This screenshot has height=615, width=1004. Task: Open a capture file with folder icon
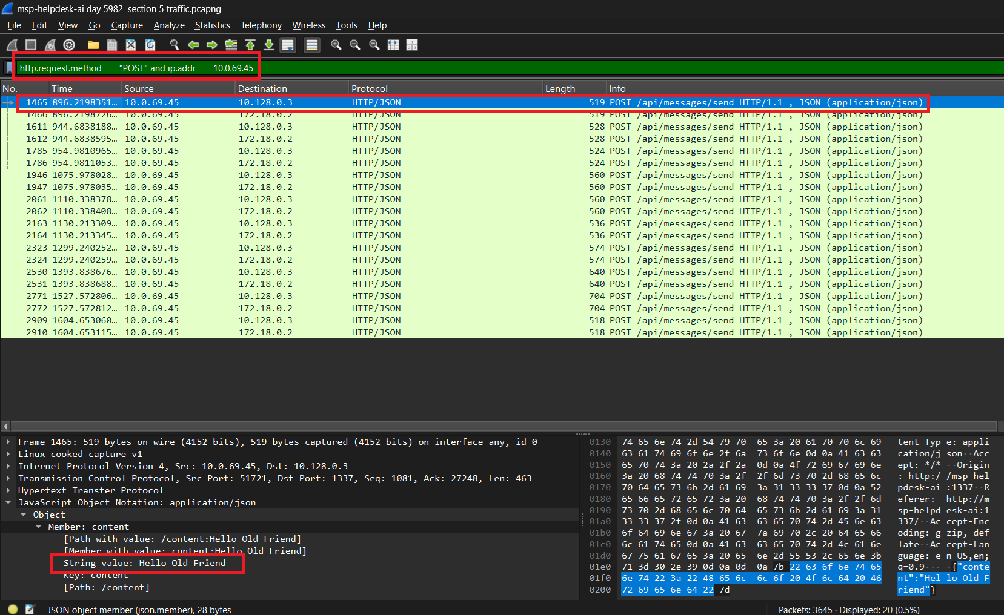[93, 45]
